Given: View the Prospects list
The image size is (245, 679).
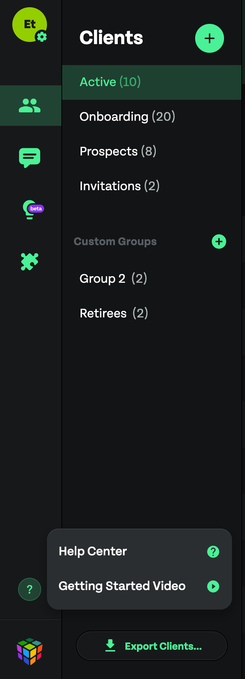Looking at the screenshot, I should tap(118, 151).
